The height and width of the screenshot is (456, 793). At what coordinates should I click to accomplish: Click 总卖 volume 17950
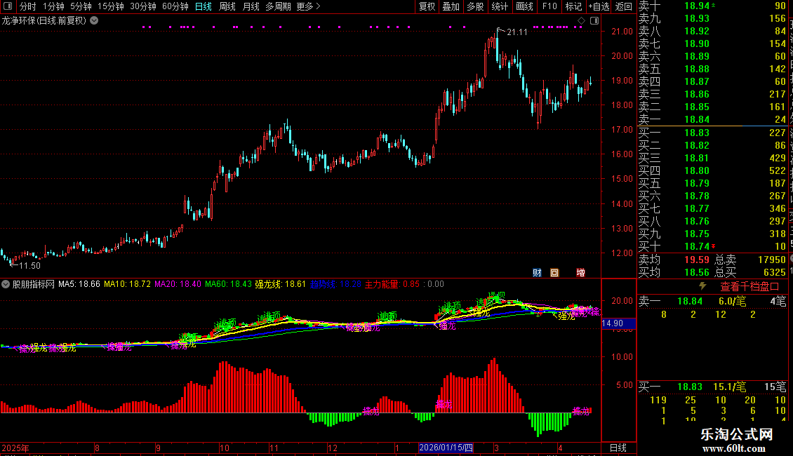(x=772, y=260)
